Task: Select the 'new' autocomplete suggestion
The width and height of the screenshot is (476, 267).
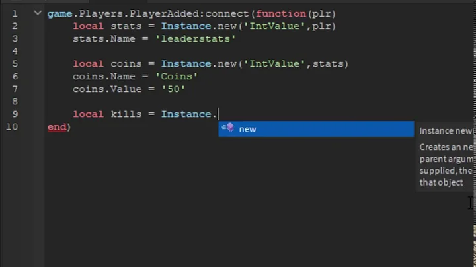Action: (316, 129)
